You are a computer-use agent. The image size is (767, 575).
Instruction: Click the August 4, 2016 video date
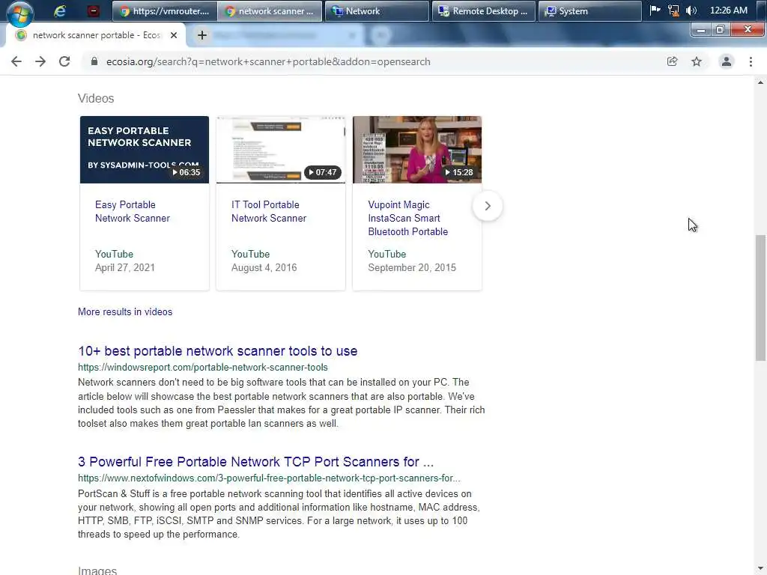pyautogui.click(x=264, y=268)
